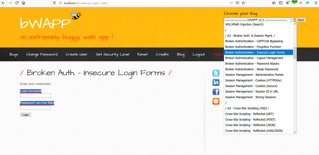
Task: Toggle the sidebar view icon
Action: click(281, 3)
